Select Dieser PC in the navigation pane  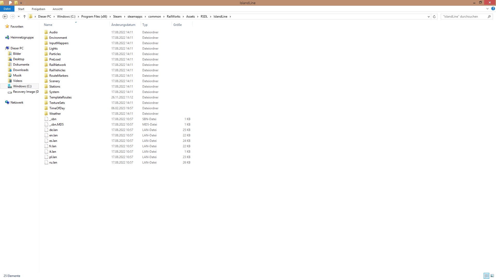(x=17, y=48)
